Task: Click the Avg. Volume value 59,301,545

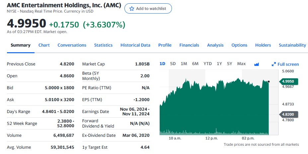Action: (62, 147)
